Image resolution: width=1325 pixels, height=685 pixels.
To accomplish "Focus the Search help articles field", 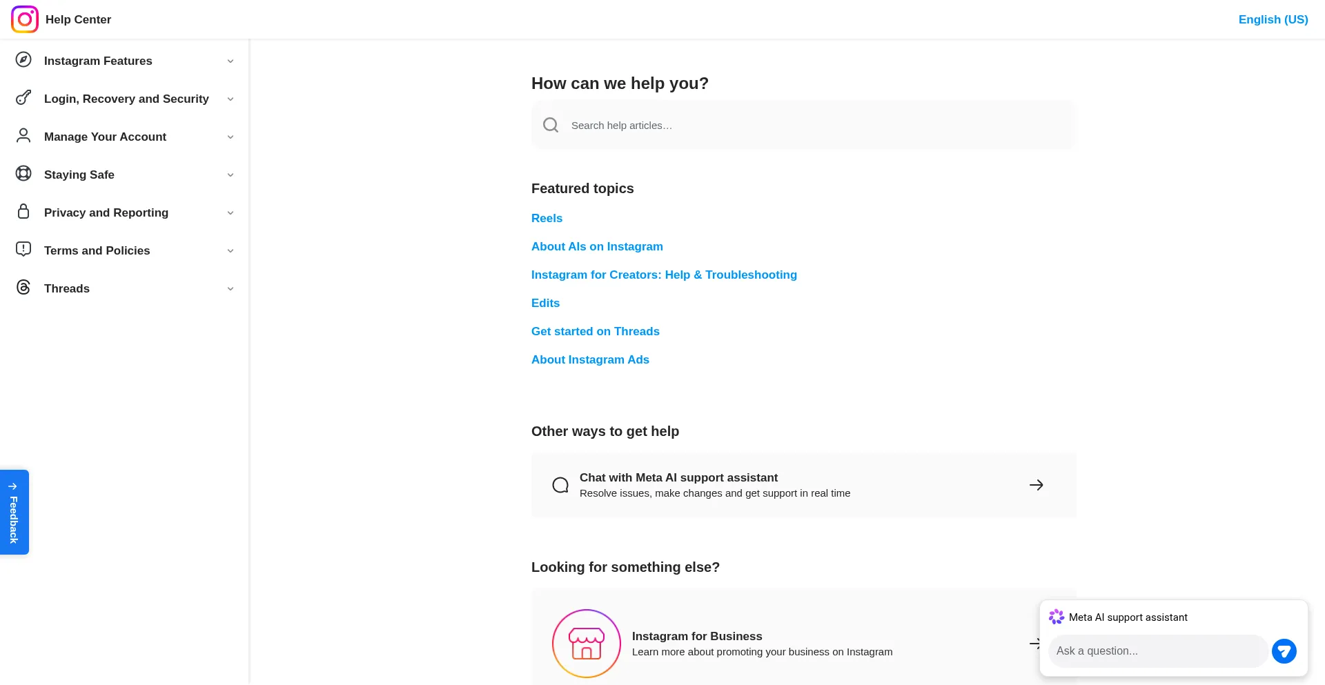I will [x=803, y=125].
